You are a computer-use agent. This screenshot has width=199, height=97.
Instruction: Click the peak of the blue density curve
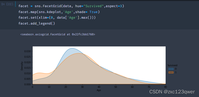pyautogui.click(x=72, y=48)
